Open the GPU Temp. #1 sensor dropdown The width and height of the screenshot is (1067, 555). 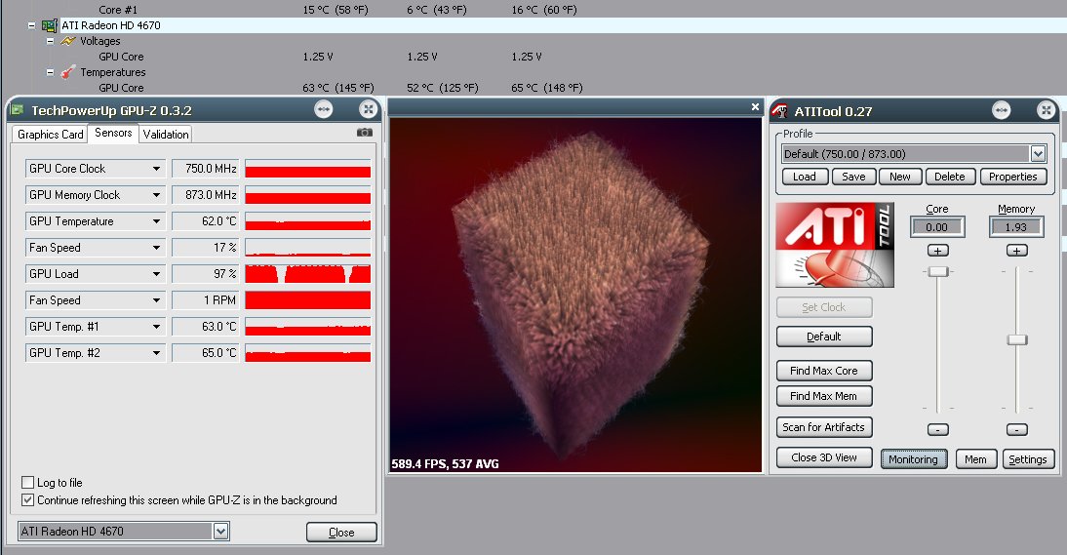click(x=156, y=327)
